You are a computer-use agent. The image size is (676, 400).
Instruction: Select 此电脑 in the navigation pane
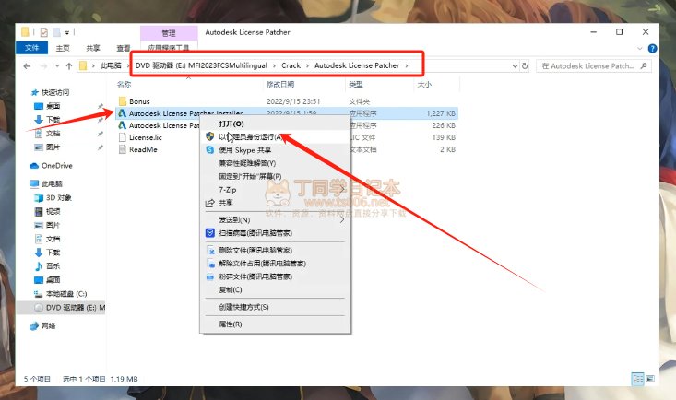(52, 183)
